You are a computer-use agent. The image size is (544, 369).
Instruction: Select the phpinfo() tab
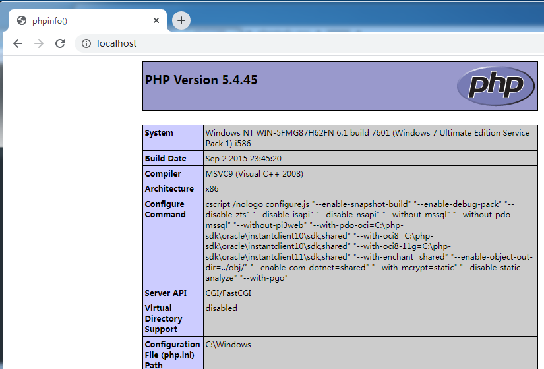pos(88,20)
